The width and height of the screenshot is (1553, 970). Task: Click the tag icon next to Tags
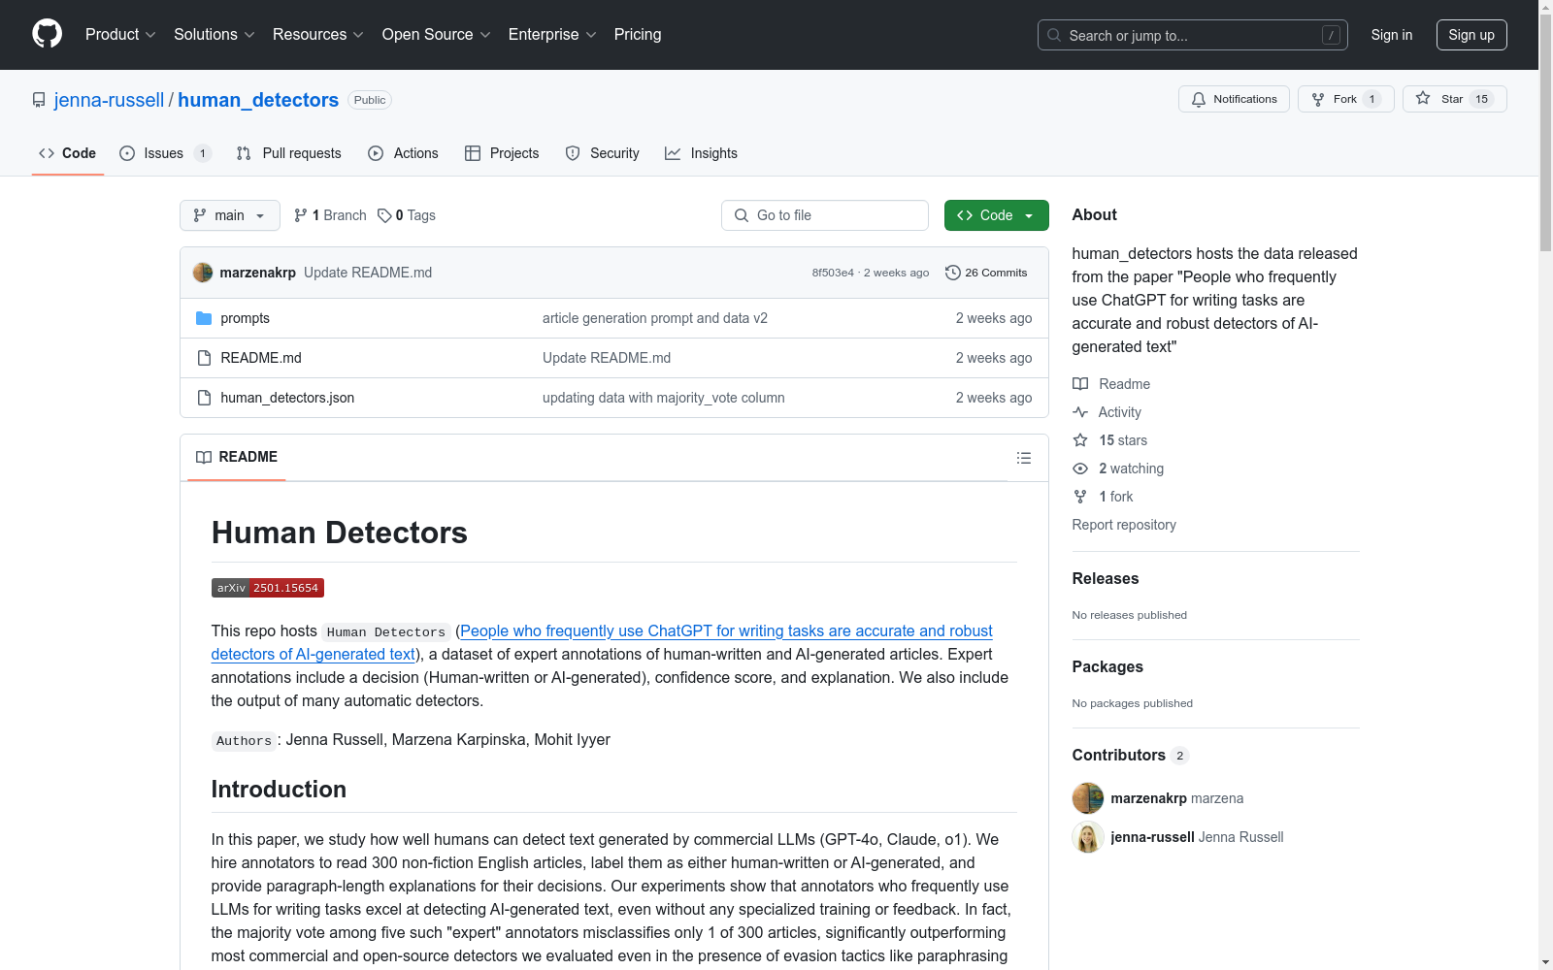[384, 215]
